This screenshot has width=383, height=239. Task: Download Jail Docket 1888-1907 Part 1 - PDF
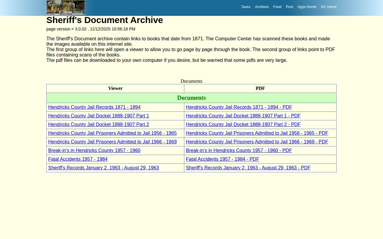[x=243, y=116]
